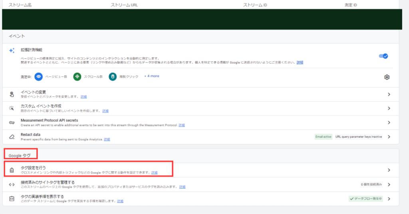Click the configure tag settings icon
The image size is (409, 214).
pos(12,170)
